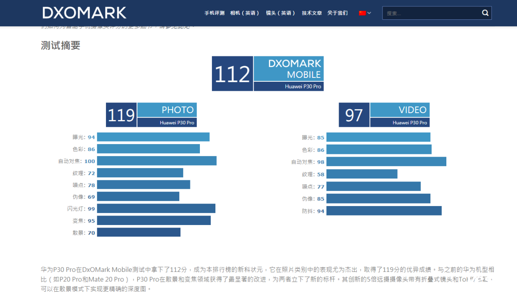The image size is (517, 299).
Task: Click the photo 曝光 score bar
Action: tap(153, 137)
